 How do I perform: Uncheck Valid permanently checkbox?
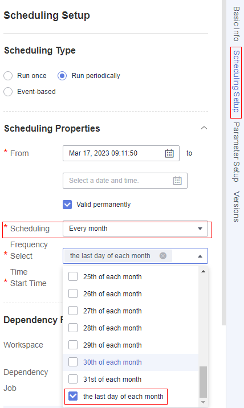point(67,205)
